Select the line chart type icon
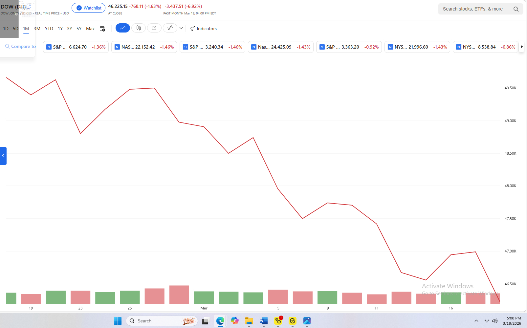This screenshot has height=328, width=527. tap(122, 28)
